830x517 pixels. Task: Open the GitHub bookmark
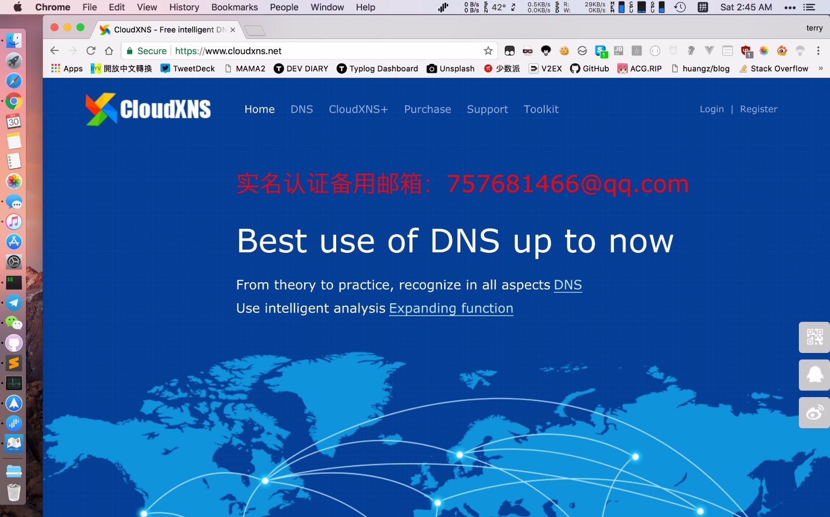[x=590, y=69]
